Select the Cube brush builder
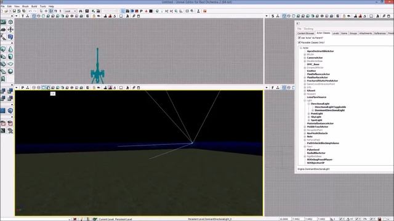Image resolution: width=394 pixels, height=221 pixels. pos(3,49)
